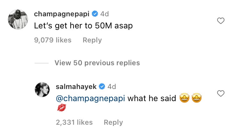Click the 4d timestamp on champagnepapi's comment

pos(105,14)
